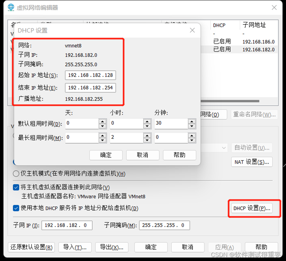Decrease 默认租用时间 hours value
The width and height of the screenshot is (286, 261).
[147, 126]
